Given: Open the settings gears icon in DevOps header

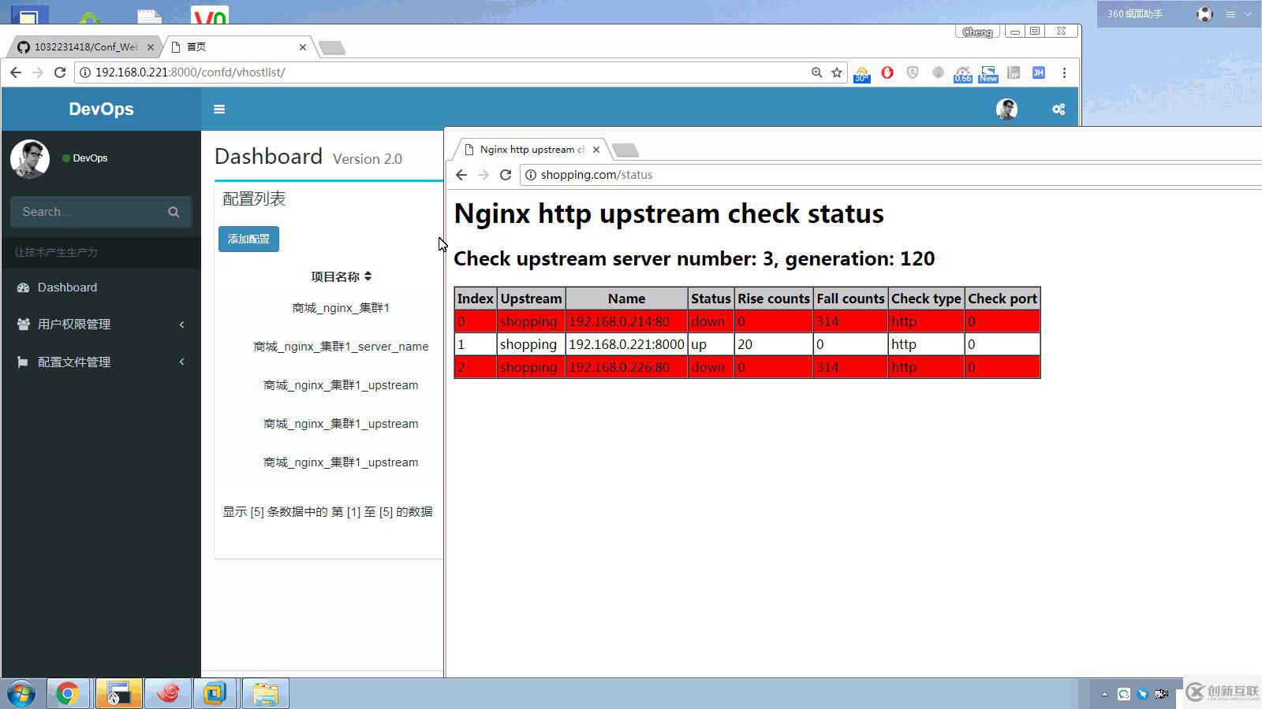Looking at the screenshot, I should click(x=1059, y=110).
